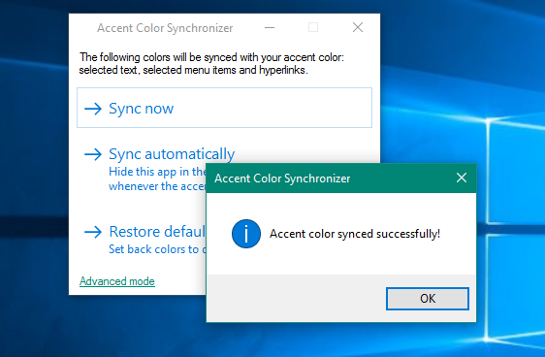Open the Advanced mode link

[117, 281]
